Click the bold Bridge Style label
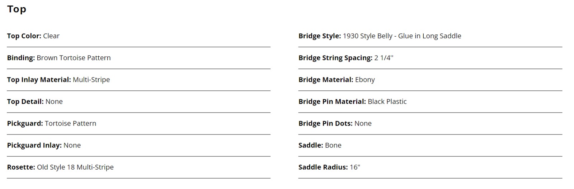The width and height of the screenshot is (574, 189). point(320,36)
